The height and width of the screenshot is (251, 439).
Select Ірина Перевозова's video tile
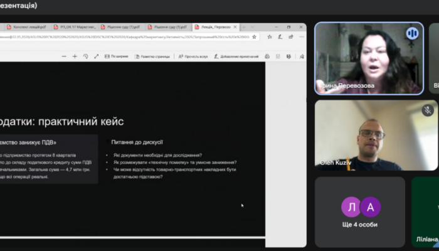(x=369, y=58)
